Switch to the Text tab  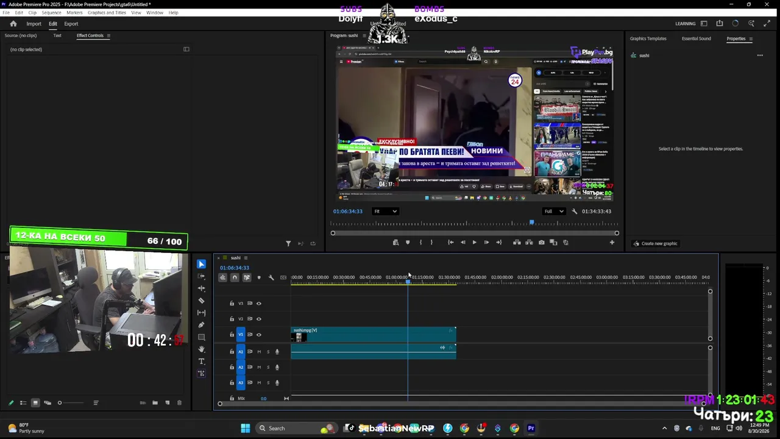(x=57, y=35)
